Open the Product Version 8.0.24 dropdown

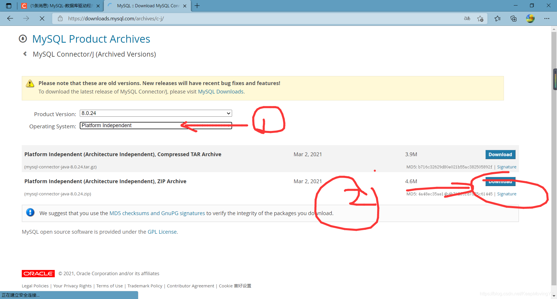click(156, 113)
